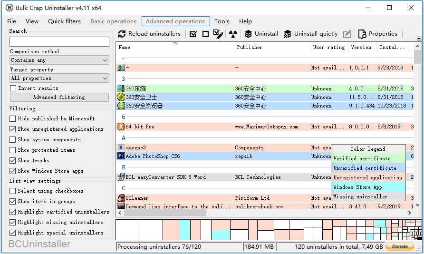Select the CCleaner entry icon
The image size is (424, 254).
(121, 198)
